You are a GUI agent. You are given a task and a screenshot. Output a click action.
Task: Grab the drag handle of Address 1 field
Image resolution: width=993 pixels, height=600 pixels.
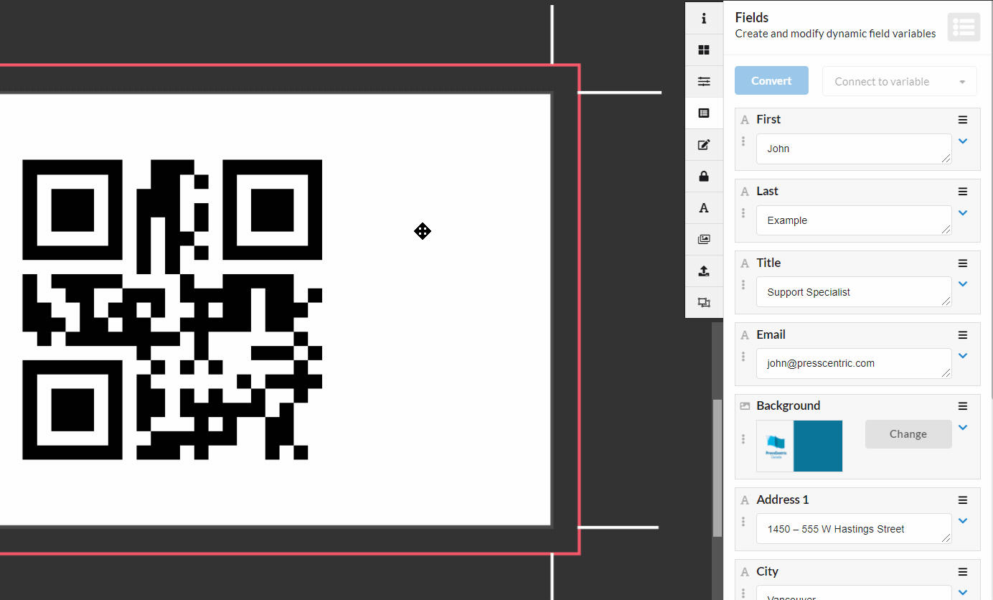[x=743, y=522]
